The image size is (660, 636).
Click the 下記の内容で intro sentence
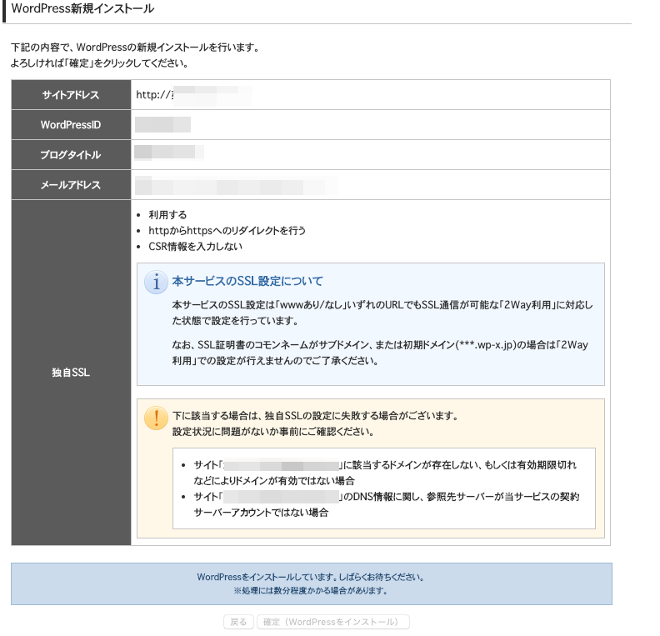(x=135, y=48)
